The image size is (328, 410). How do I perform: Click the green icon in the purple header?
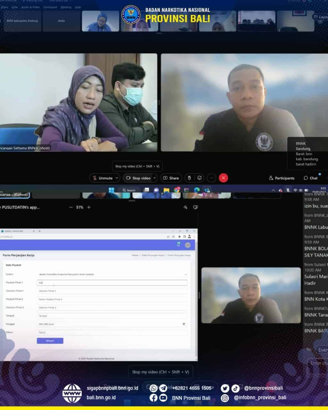pyautogui.click(x=179, y=244)
